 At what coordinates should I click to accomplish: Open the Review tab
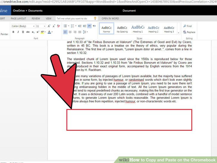click(x=36, y=19)
